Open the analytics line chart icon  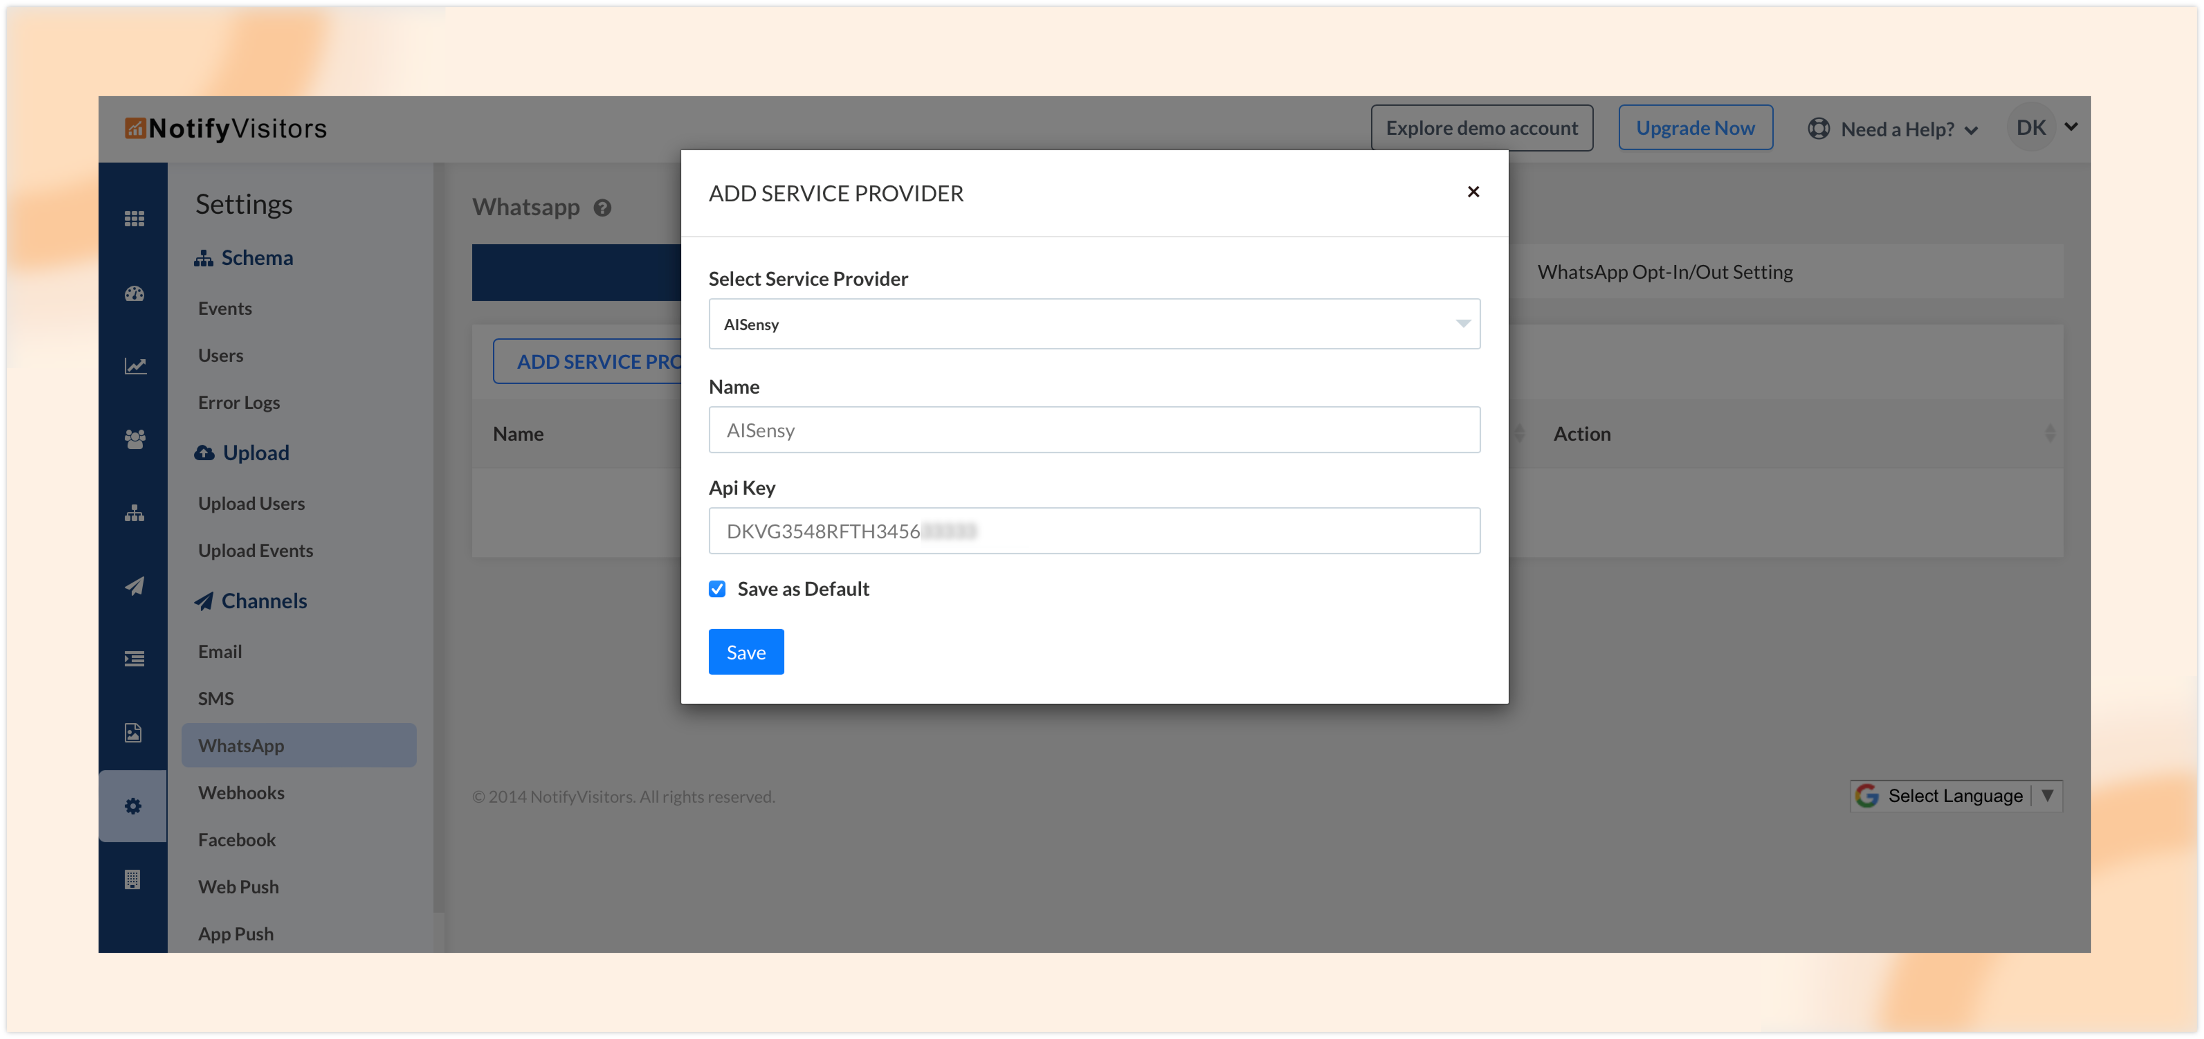[134, 366]
